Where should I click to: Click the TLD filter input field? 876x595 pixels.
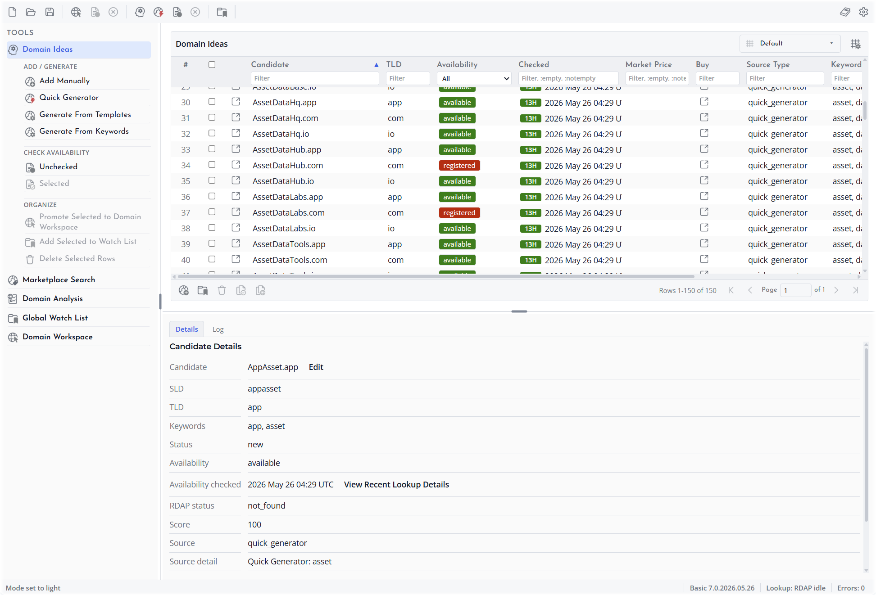(408, 78)
